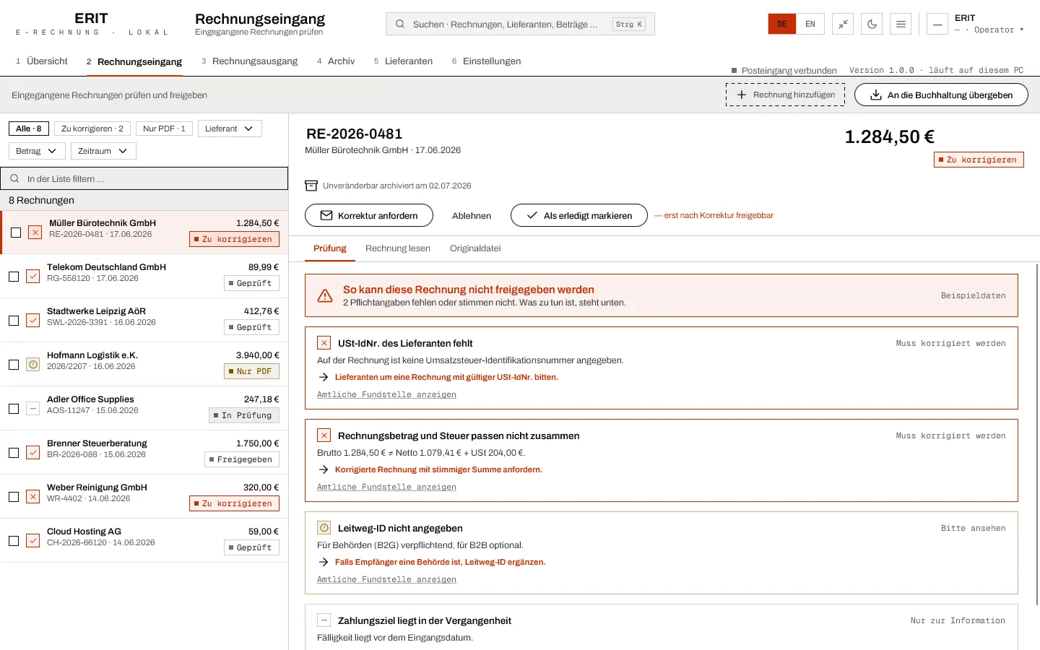Open the Lieferant filter dropdown
1040x650 pixels.
coord(230,129)
